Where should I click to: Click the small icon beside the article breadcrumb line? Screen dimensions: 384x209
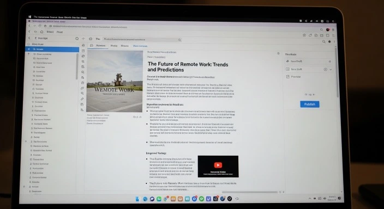pyautogui.click(x=278, y=53)
